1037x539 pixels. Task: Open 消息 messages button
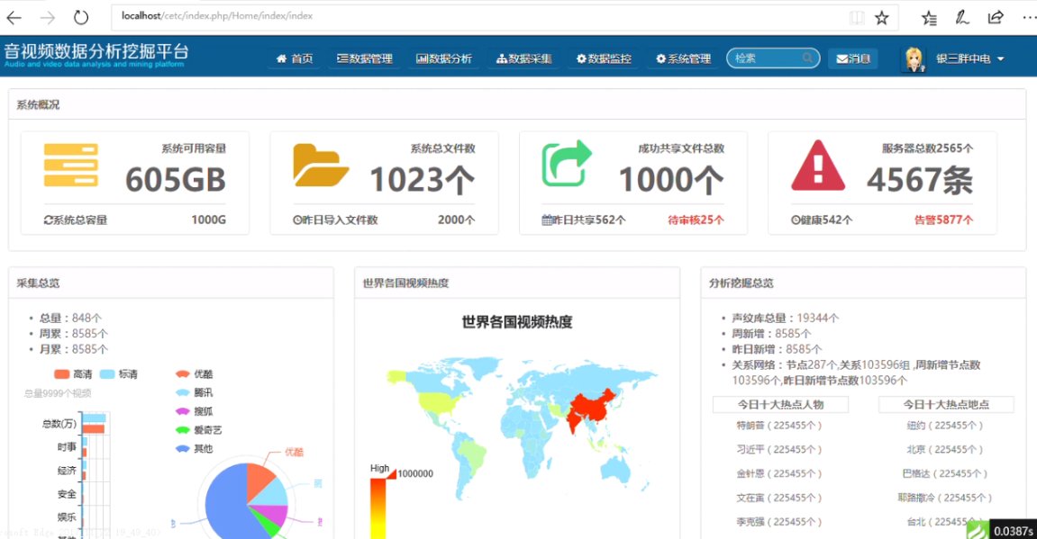coord(853,58)
